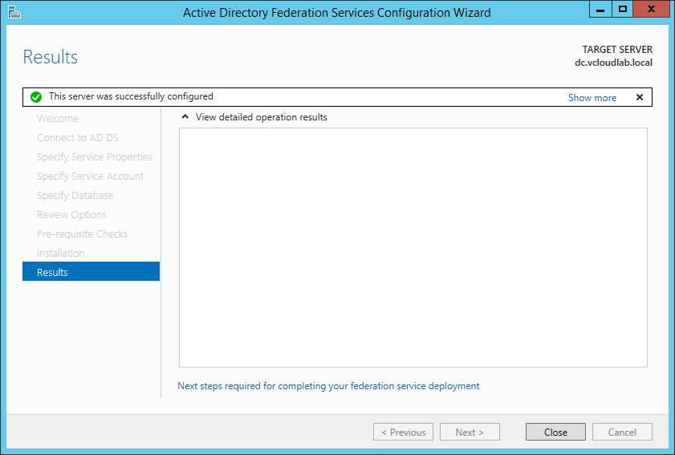Click the Results page heading
Viewport: 675px width, 455px height.
tap(51, 57)
